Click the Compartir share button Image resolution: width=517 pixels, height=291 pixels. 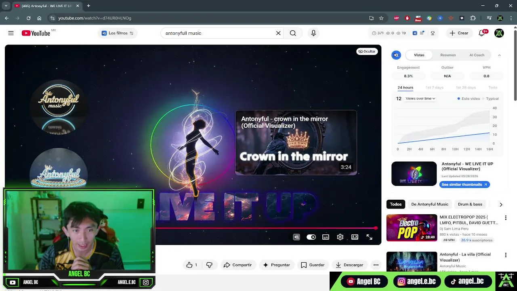point(237,265)
